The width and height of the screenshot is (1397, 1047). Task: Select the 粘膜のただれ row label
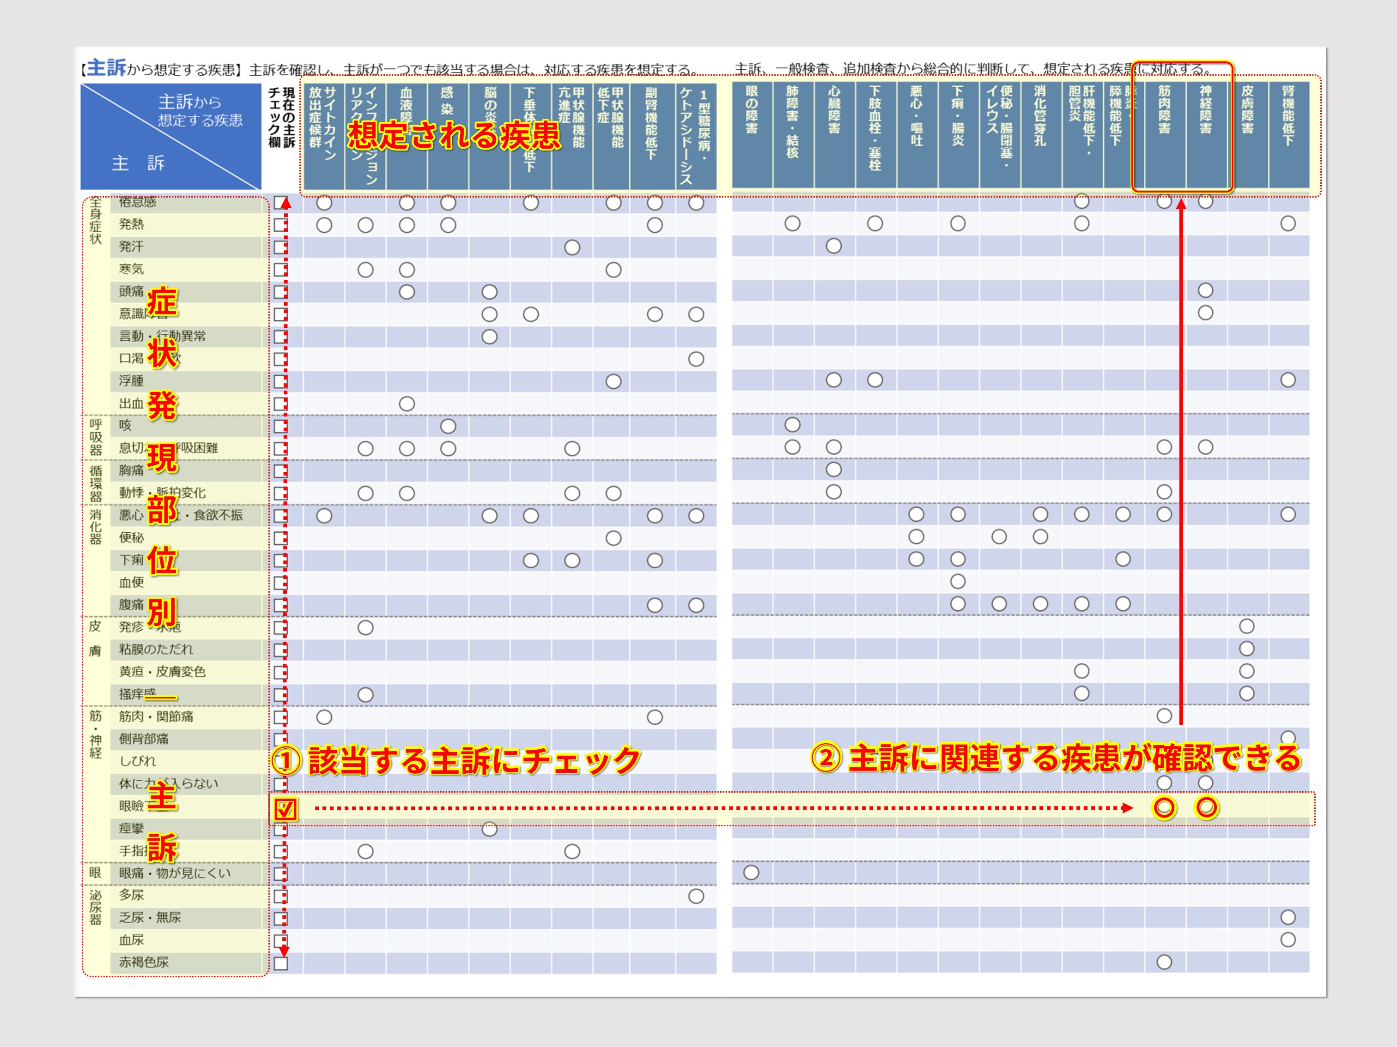tap(156, 650)
